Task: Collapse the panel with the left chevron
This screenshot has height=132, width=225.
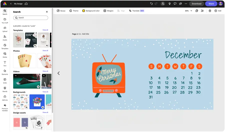Action: pos(58,73)
